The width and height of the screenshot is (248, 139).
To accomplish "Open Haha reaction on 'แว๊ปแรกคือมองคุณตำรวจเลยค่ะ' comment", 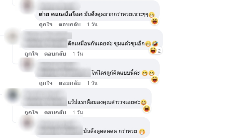I will [x=146, y=109].
